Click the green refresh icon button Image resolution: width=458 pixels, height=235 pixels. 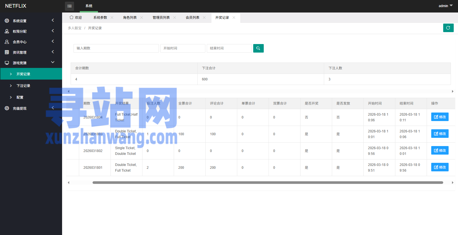pos(448,28)
